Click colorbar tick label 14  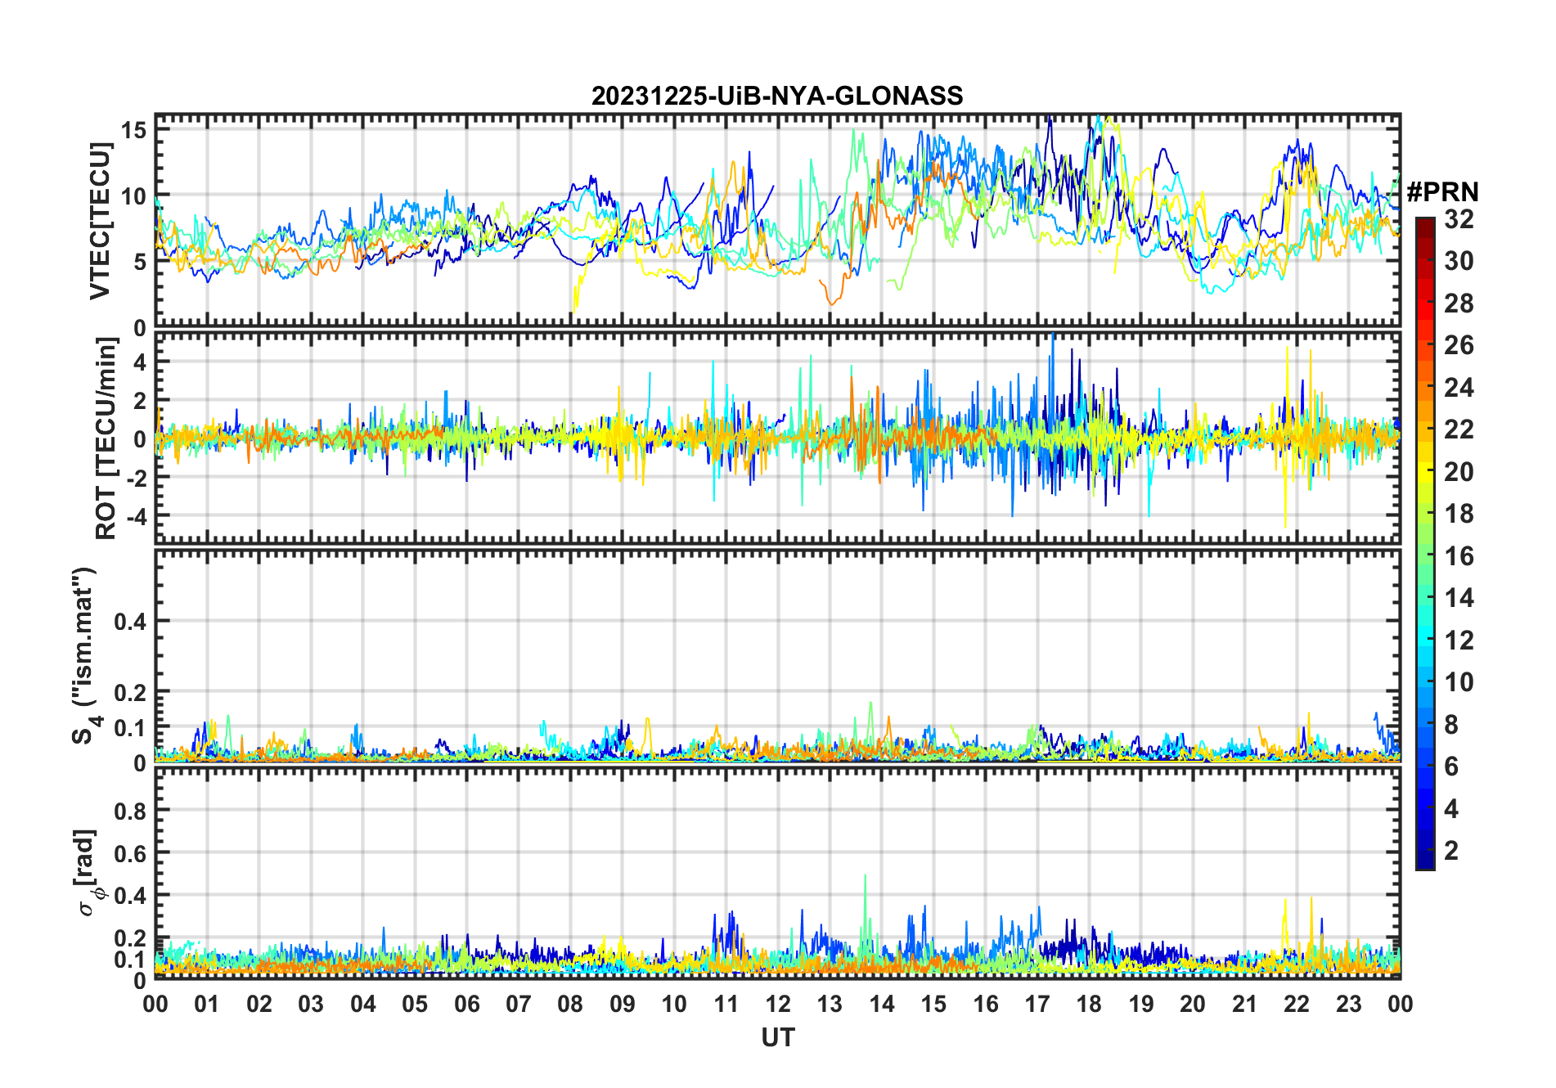pyautogui.click(x=1459, y=598)
